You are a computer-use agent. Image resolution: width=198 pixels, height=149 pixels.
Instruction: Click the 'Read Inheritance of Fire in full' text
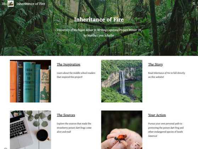pyautogui.click(x=166, y=75)
